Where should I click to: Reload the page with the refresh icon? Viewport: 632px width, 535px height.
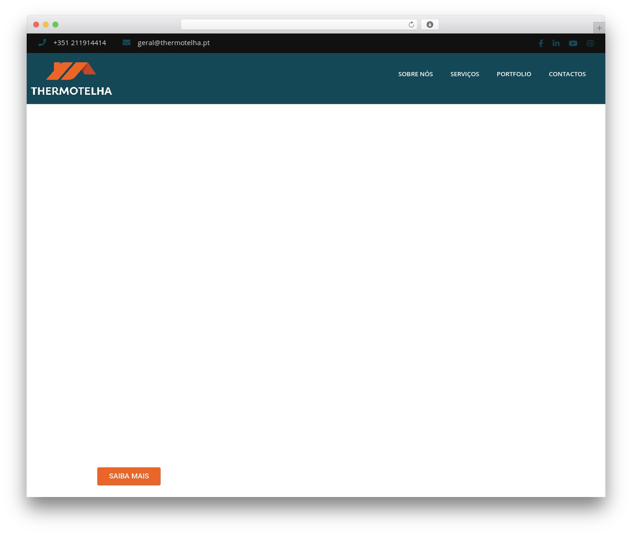(x=411, y=25)
